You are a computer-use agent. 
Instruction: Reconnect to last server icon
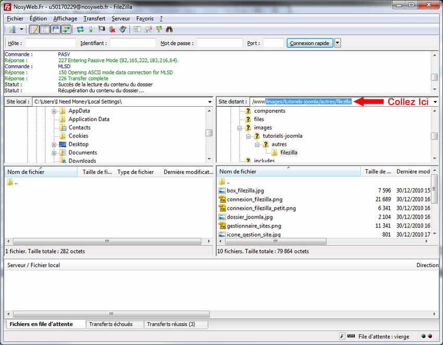tap(123, 29)
